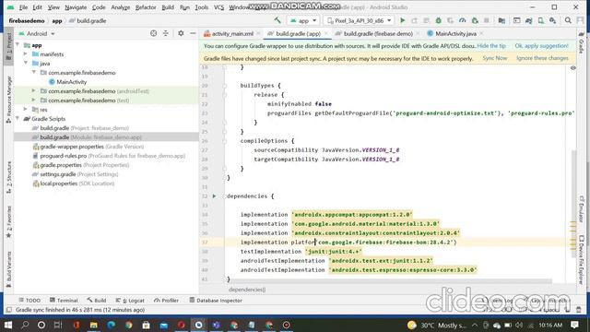Open the Task View taskbar icon
Image resolution: width=590 pixels, height=332 pixels.
tap(58, 325)
